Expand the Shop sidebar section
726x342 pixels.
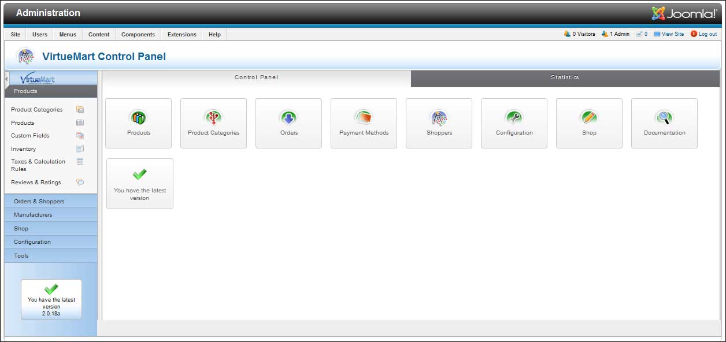click(51, 228)
